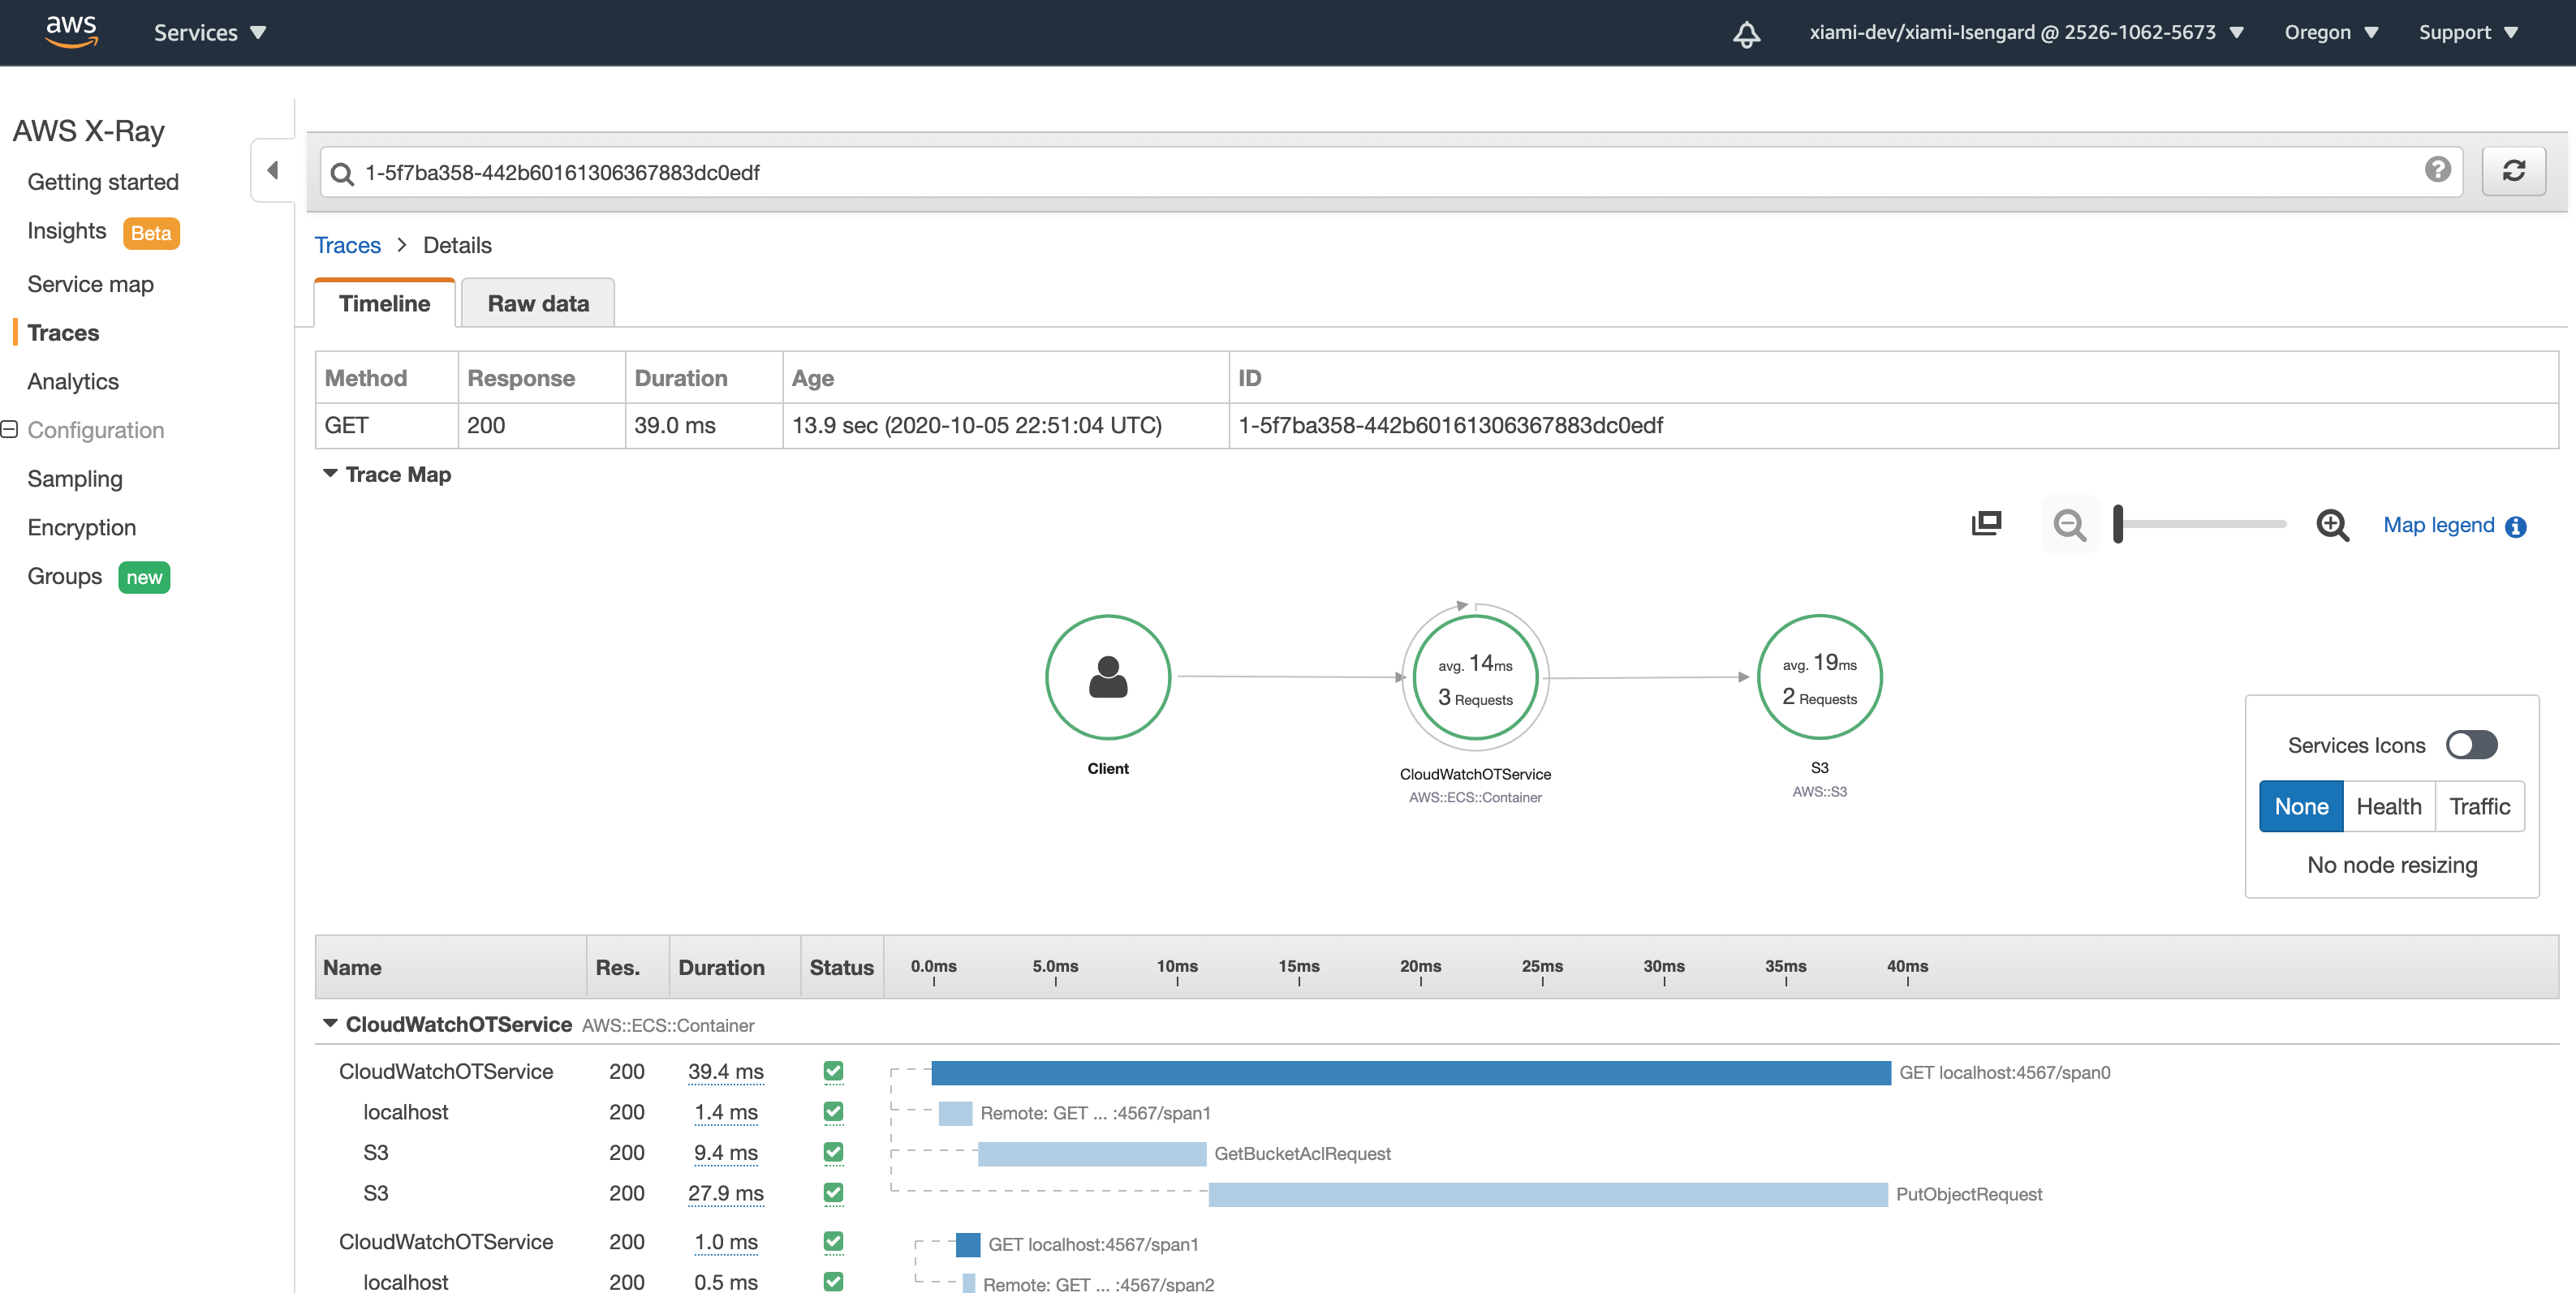
Task: Open the Services dropdown menu
Action: (210, 33)
